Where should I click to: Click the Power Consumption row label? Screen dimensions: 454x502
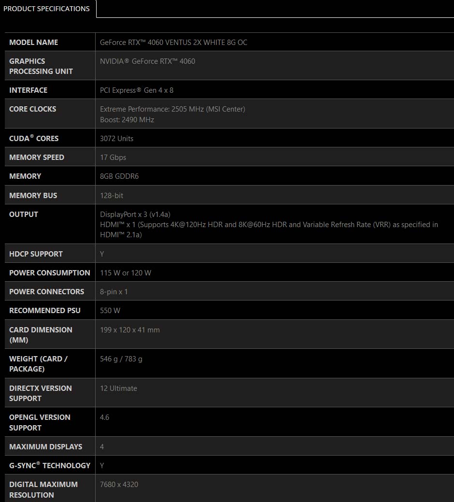click(50, 273)
